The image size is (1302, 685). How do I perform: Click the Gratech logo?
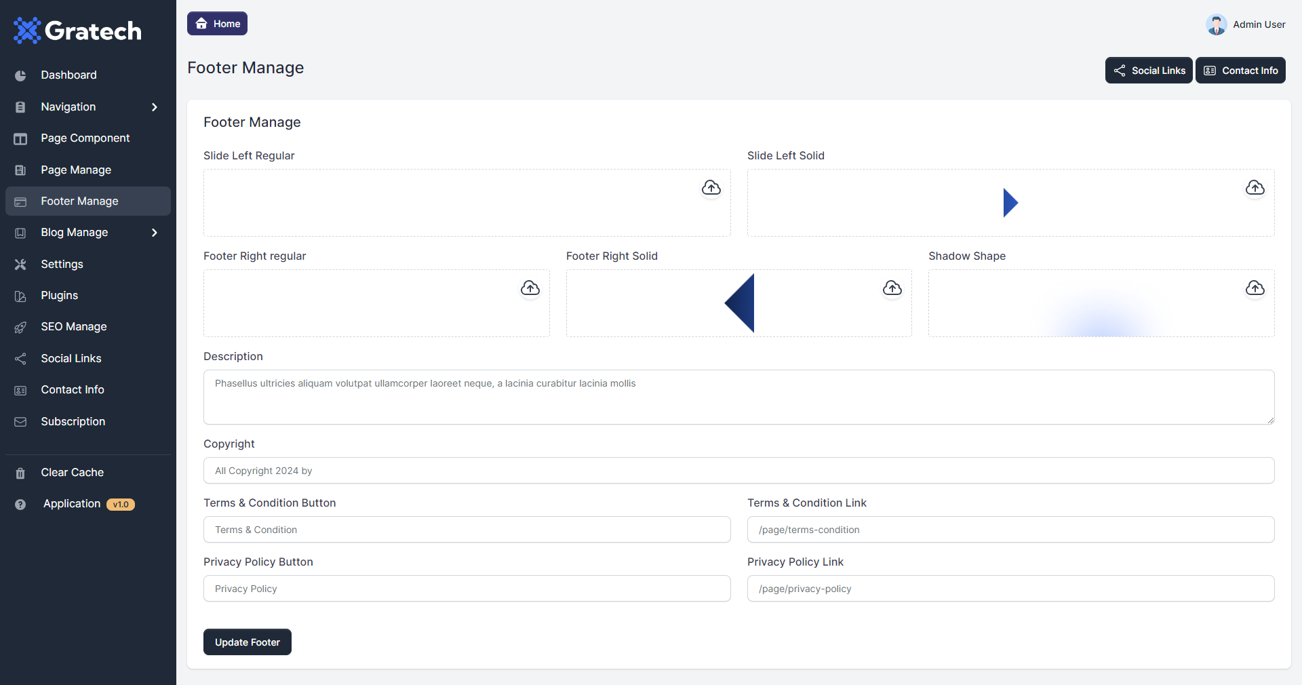[78, 31]
